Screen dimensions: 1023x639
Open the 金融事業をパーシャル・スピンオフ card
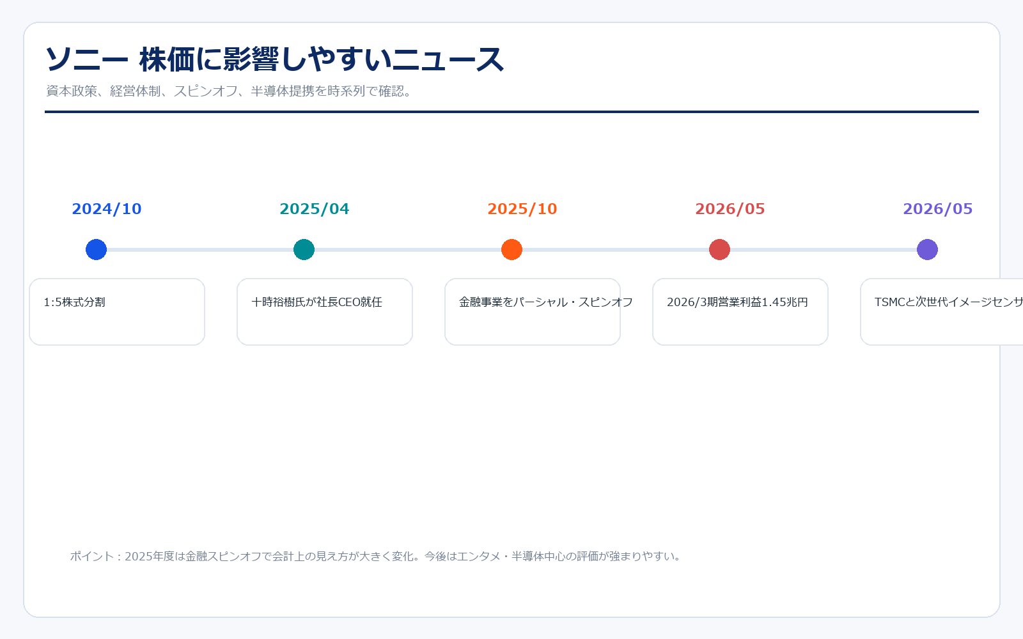[533, 312]
